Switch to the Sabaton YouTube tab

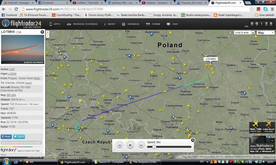pos(157,3)
